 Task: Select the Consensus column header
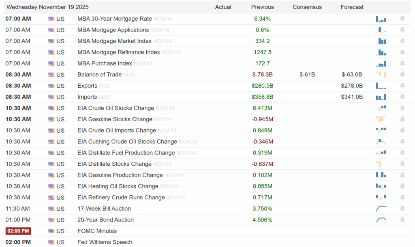307,7
